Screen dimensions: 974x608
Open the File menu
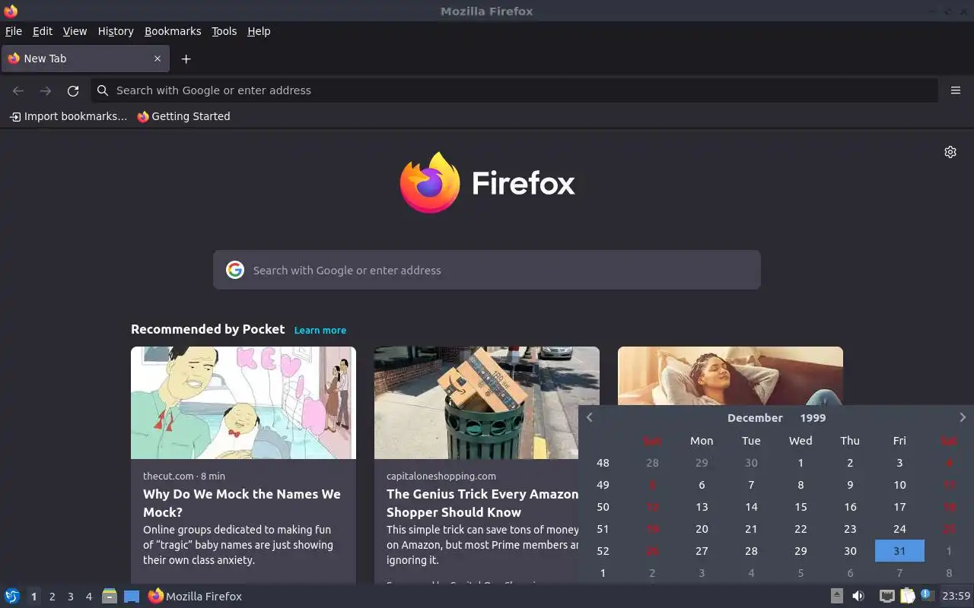(x=14, y=31)
